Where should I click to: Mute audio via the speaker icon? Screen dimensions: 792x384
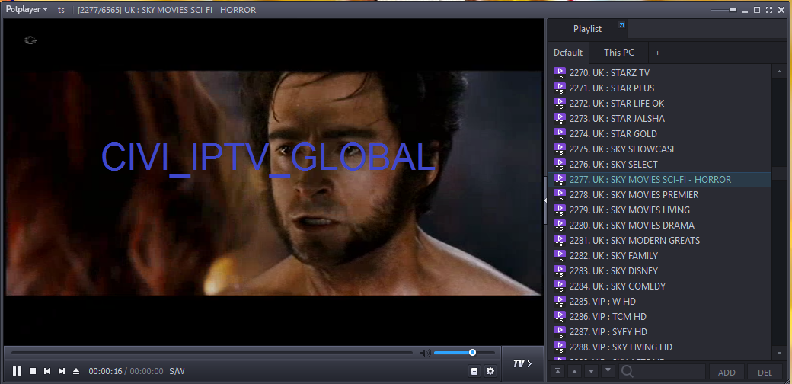(425, 353)
